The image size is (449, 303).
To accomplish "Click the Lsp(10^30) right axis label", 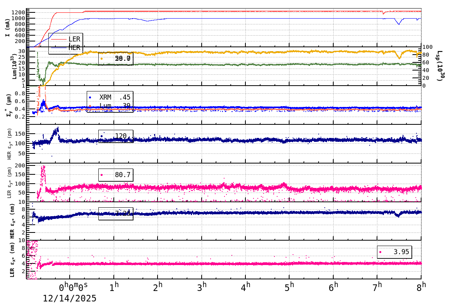I will tap(441, 66).
